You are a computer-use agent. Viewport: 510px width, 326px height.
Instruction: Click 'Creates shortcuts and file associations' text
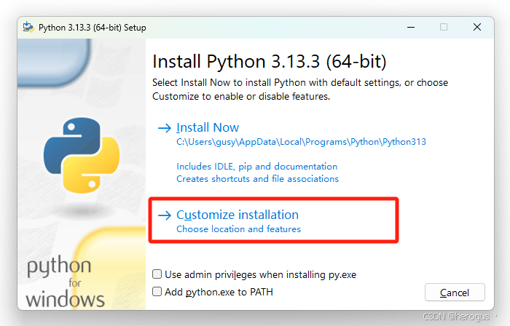(x=257, y=179)
